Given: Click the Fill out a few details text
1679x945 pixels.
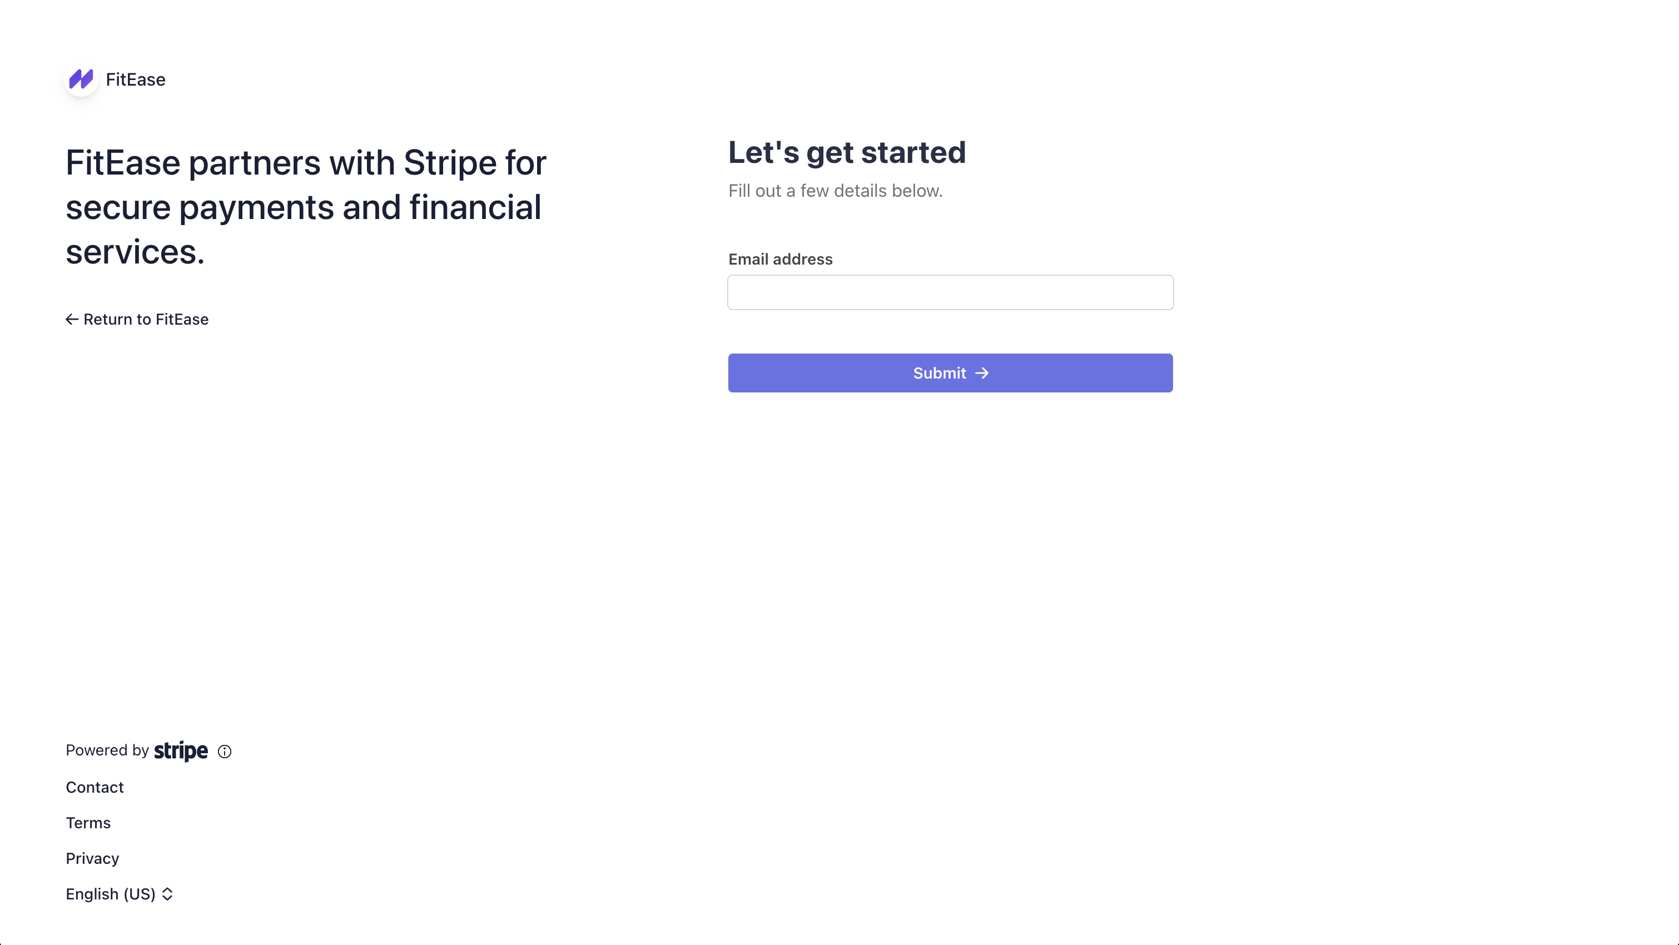Looking at the screenshot, I should 835,190.
